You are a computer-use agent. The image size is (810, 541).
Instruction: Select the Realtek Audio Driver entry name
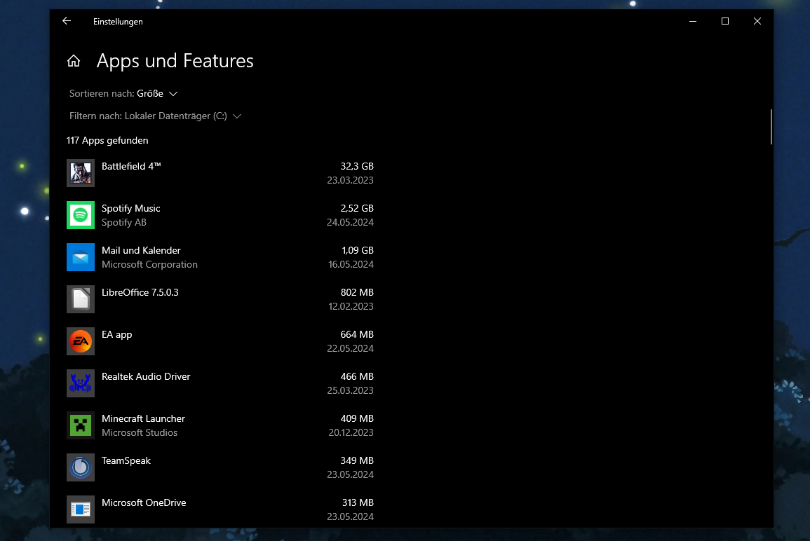point(146,376)
